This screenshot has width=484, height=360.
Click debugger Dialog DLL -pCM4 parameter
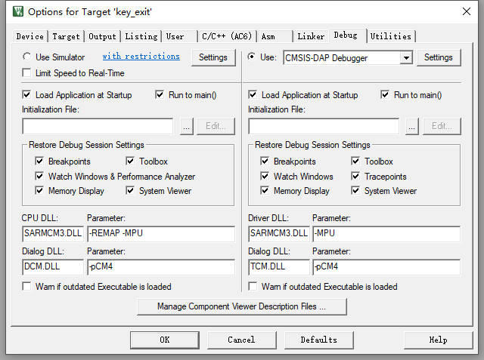click(x=386, y=266)
